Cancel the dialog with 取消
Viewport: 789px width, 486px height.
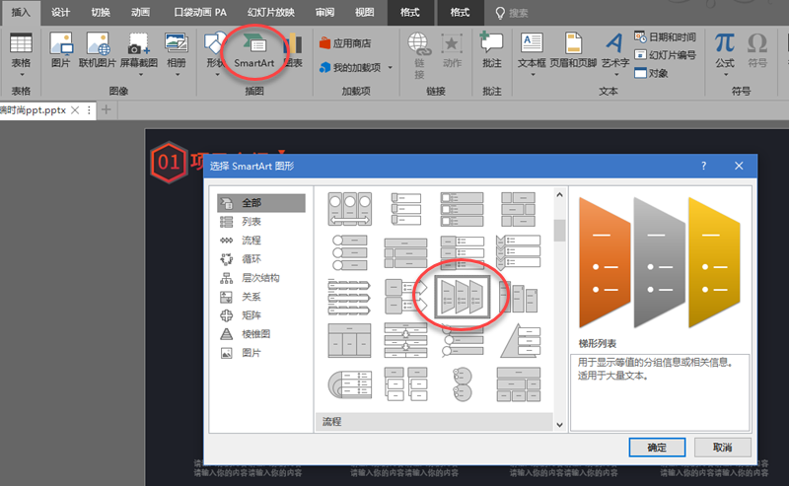[x=723, y=447]
